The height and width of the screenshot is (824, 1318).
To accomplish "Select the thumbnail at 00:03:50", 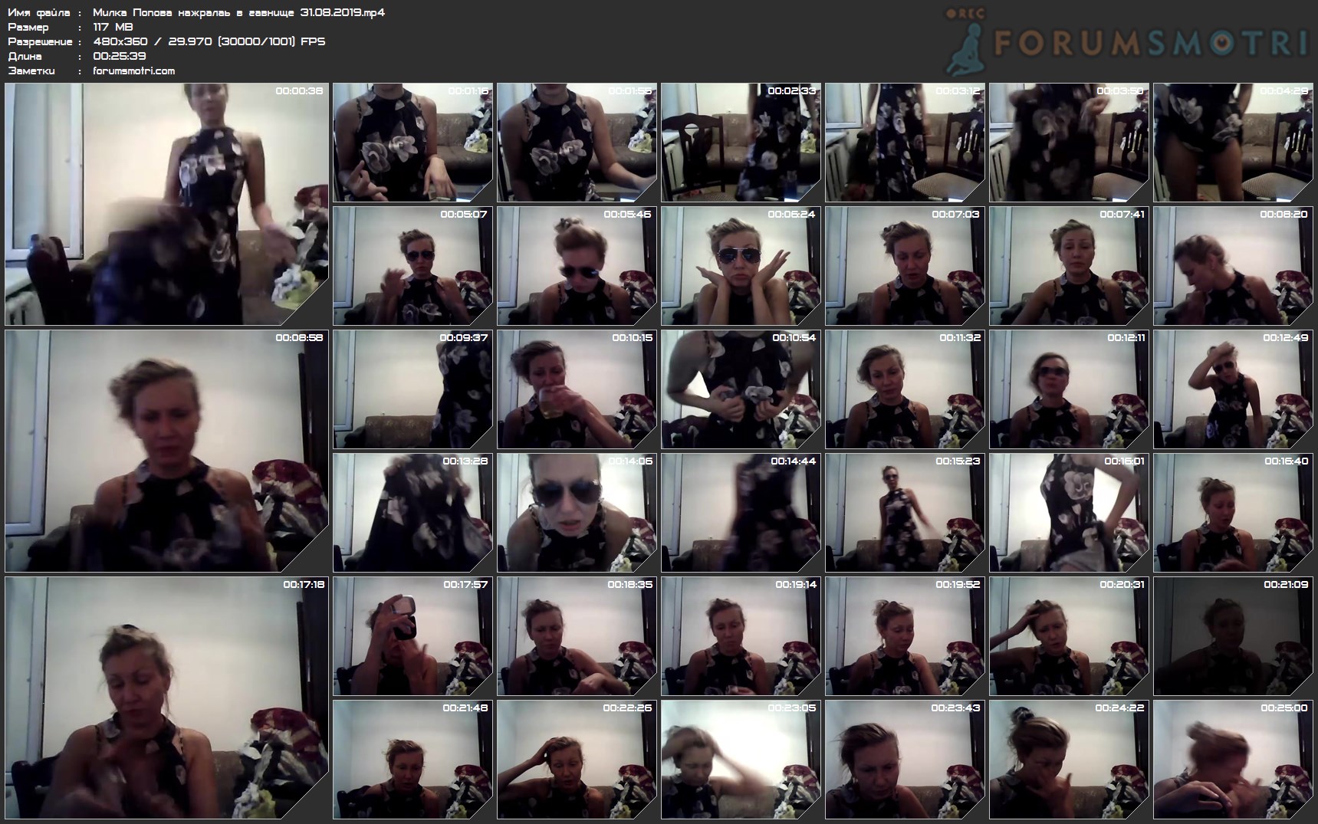I will [x=1069, y=143].
